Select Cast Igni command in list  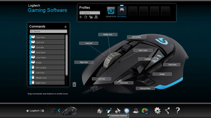pos(47,47)
